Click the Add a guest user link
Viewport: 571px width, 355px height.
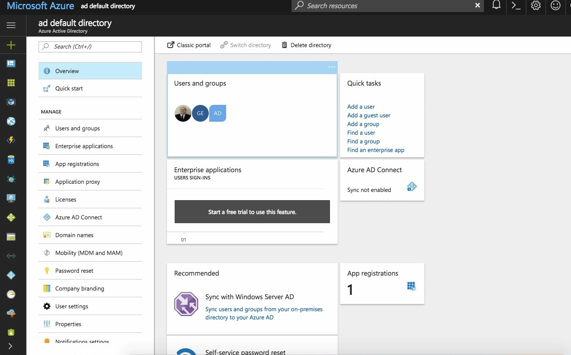[x=368, y=115]
